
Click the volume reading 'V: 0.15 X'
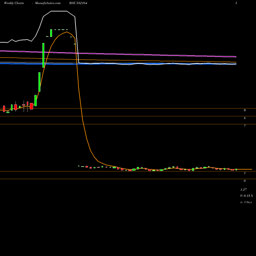[247, 196]
